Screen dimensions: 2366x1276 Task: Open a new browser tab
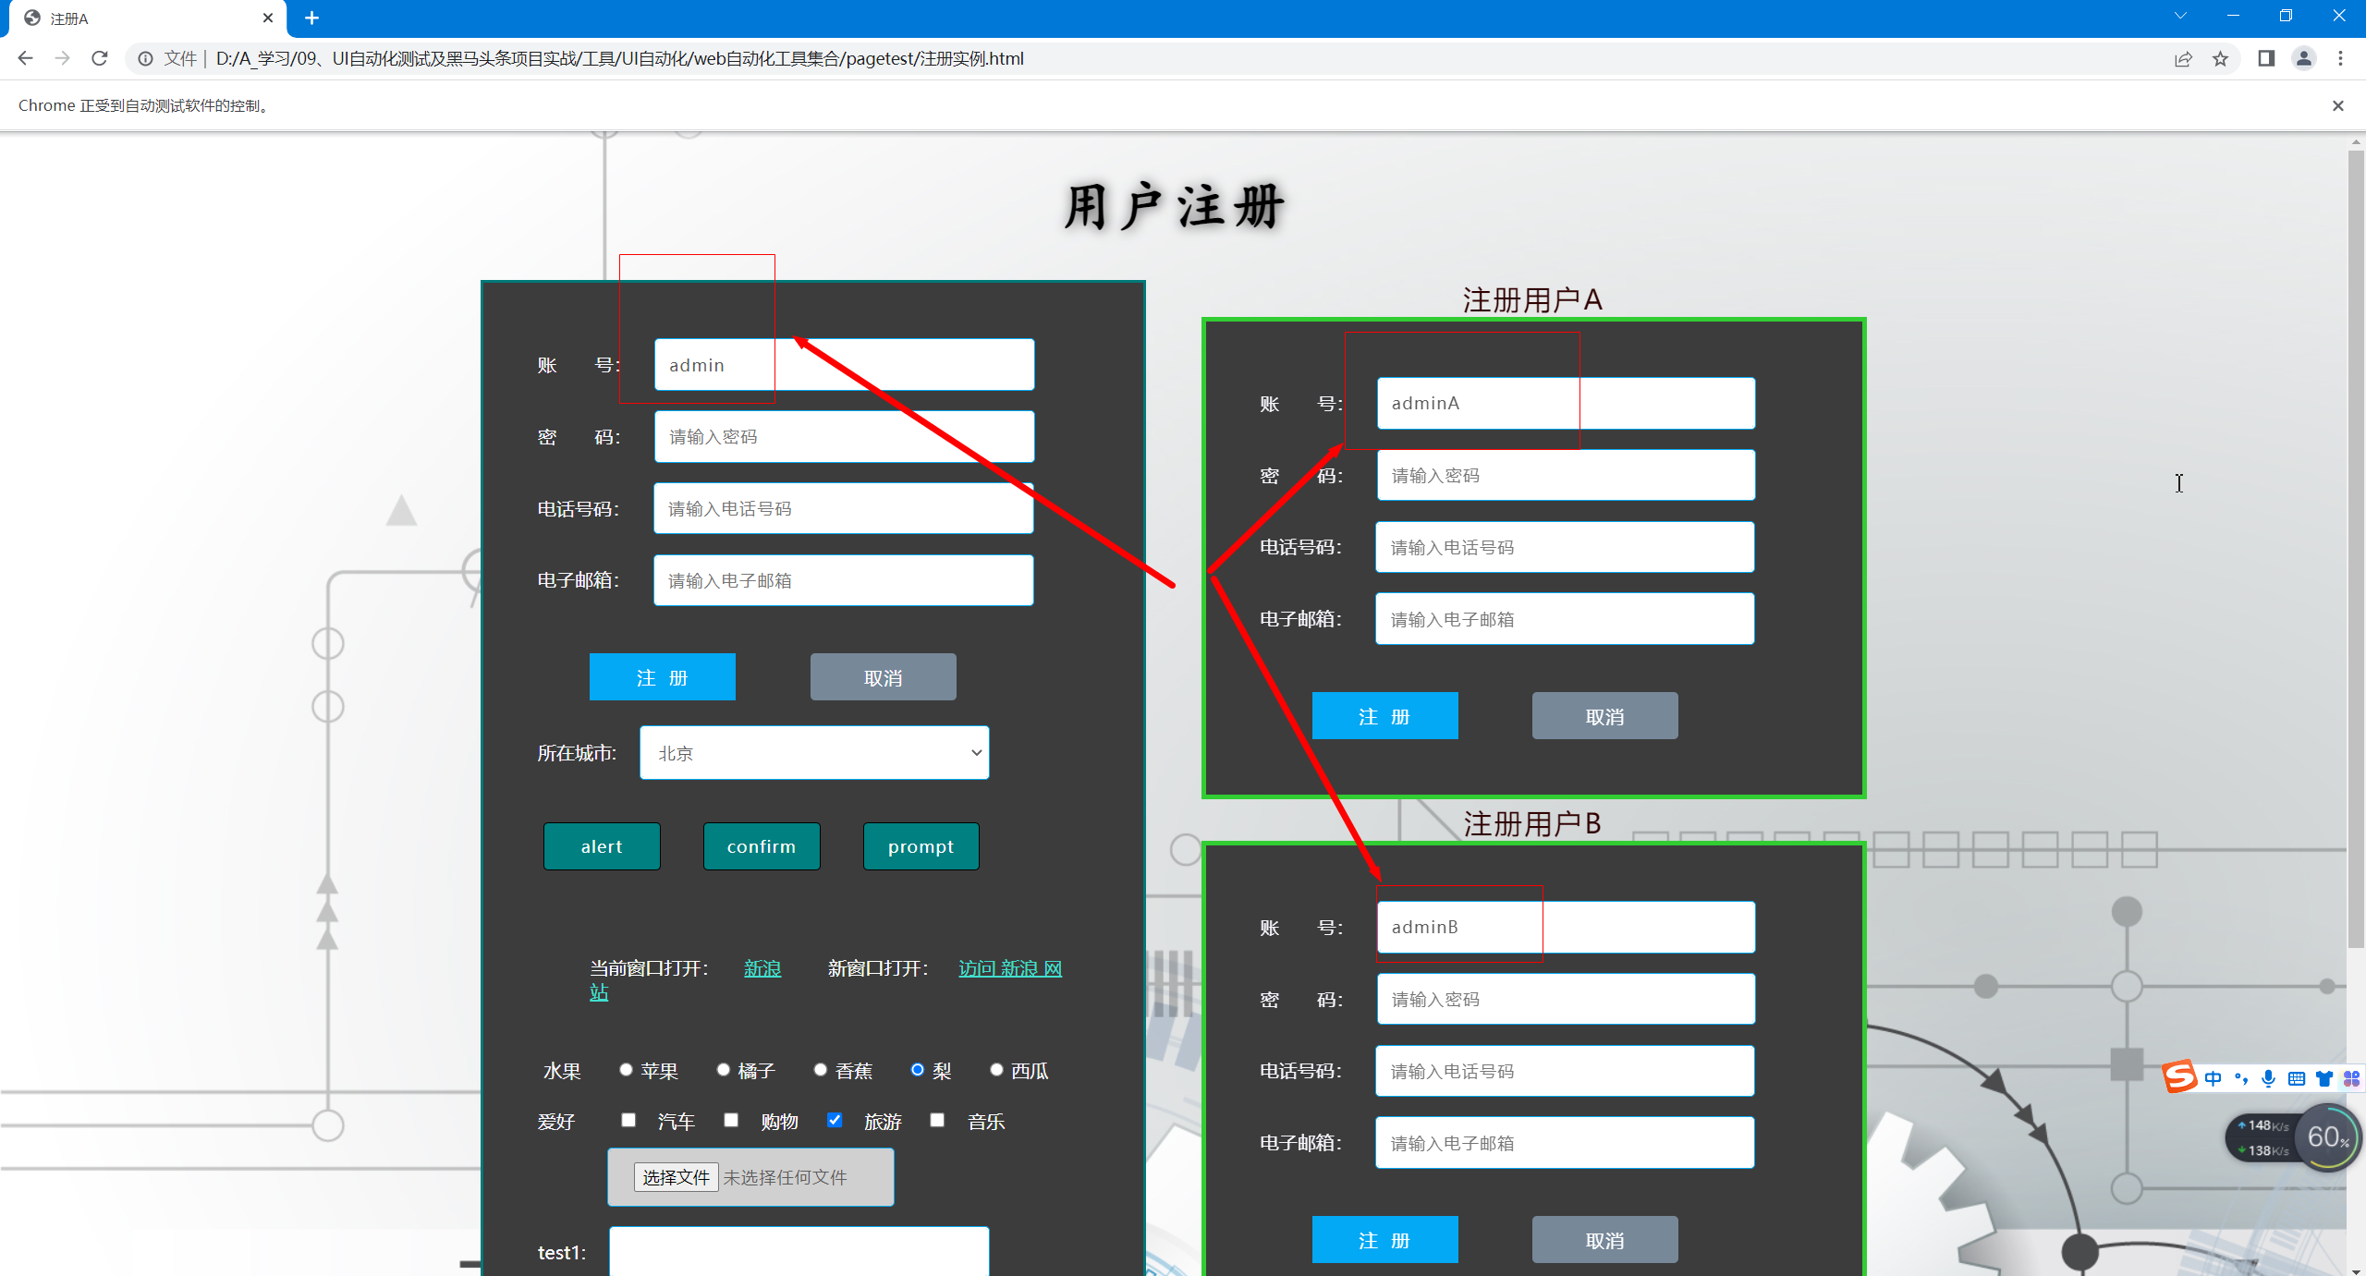click(x=311, y=18)
